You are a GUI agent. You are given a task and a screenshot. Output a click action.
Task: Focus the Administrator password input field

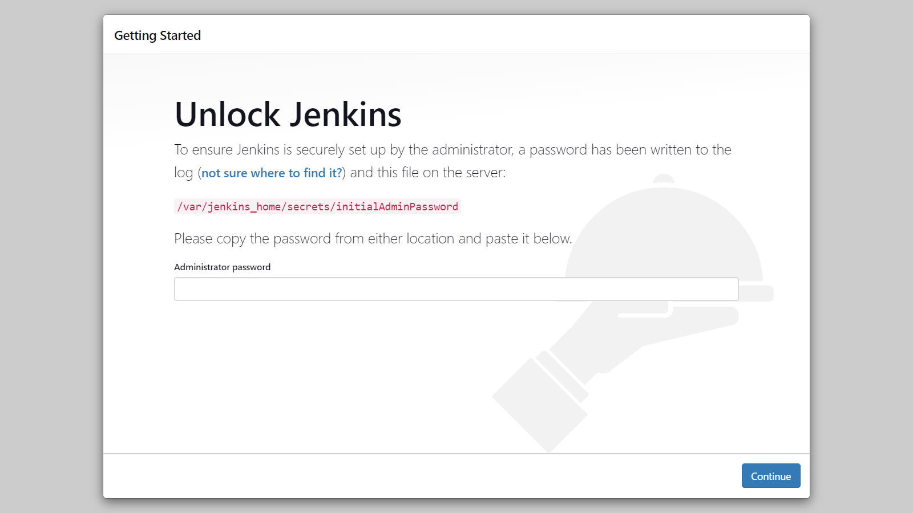[x=456, y=289]
